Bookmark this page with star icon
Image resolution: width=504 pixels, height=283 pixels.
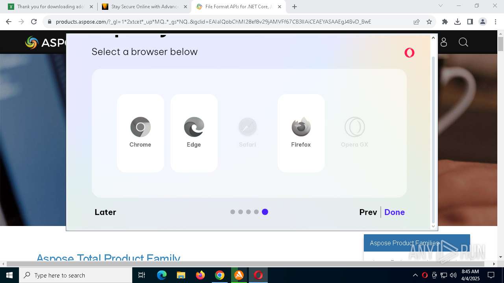point(429,22)
